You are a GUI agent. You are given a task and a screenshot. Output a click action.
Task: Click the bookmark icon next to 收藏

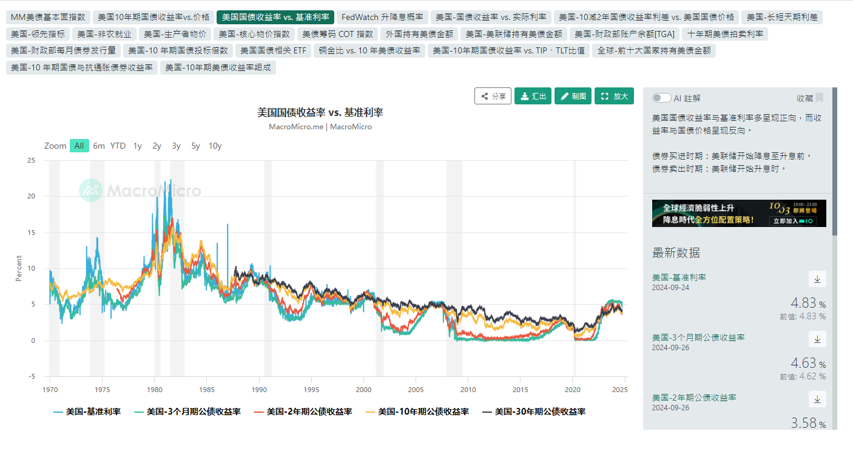[820, 98]
